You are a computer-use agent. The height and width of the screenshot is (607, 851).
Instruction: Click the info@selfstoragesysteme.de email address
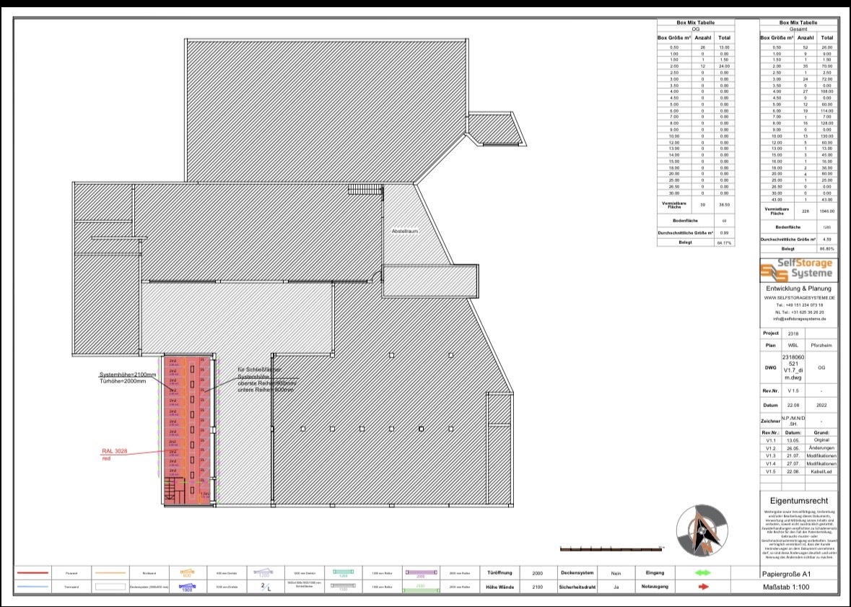click(x=799, y=319)
